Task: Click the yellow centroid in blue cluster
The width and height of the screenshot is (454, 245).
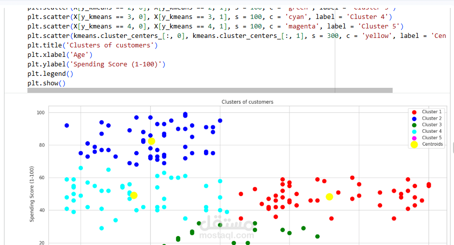Action: (x=152, y=141)
